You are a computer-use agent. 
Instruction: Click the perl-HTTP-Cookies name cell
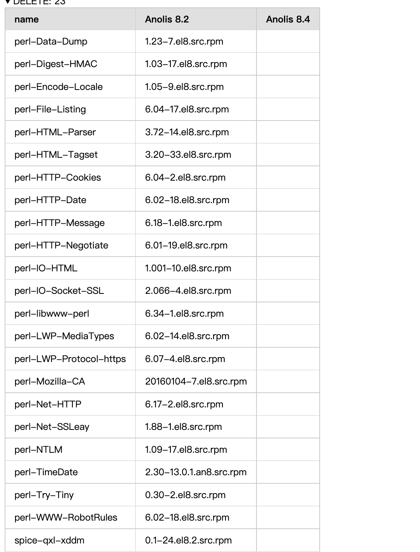58,178
